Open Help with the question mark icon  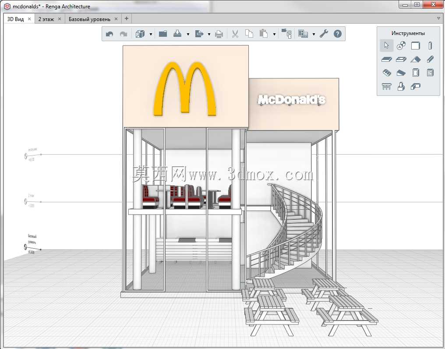pos(337,34)
